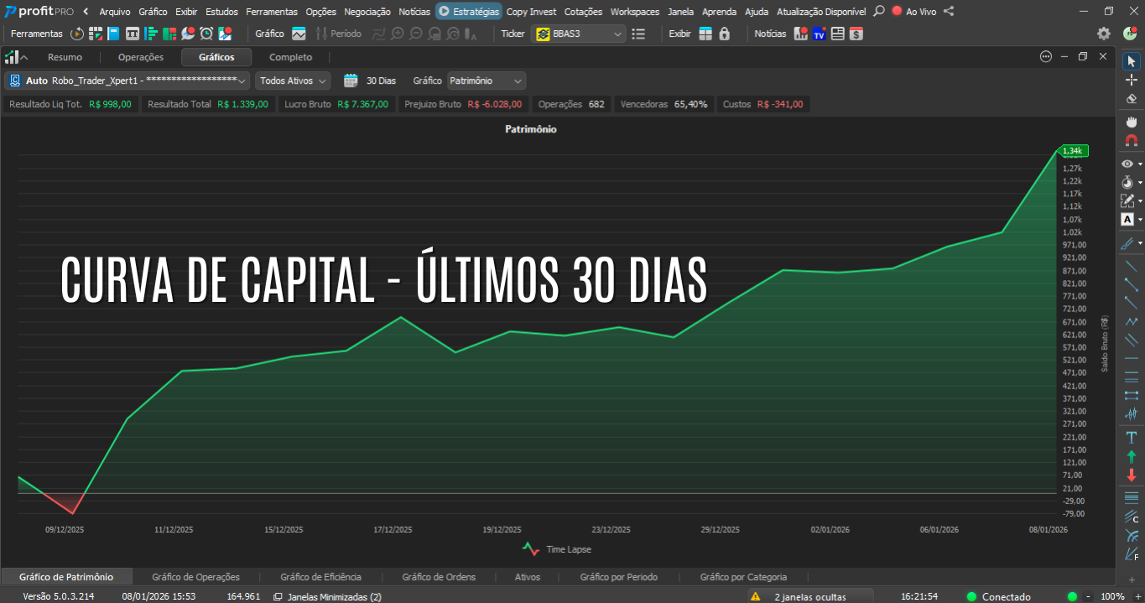This screenshot has width=1145, height=603.
Task: Toggle the eye visibility icon in the right sidebar
Action: pyautogui.click(x=1127, y=163)
